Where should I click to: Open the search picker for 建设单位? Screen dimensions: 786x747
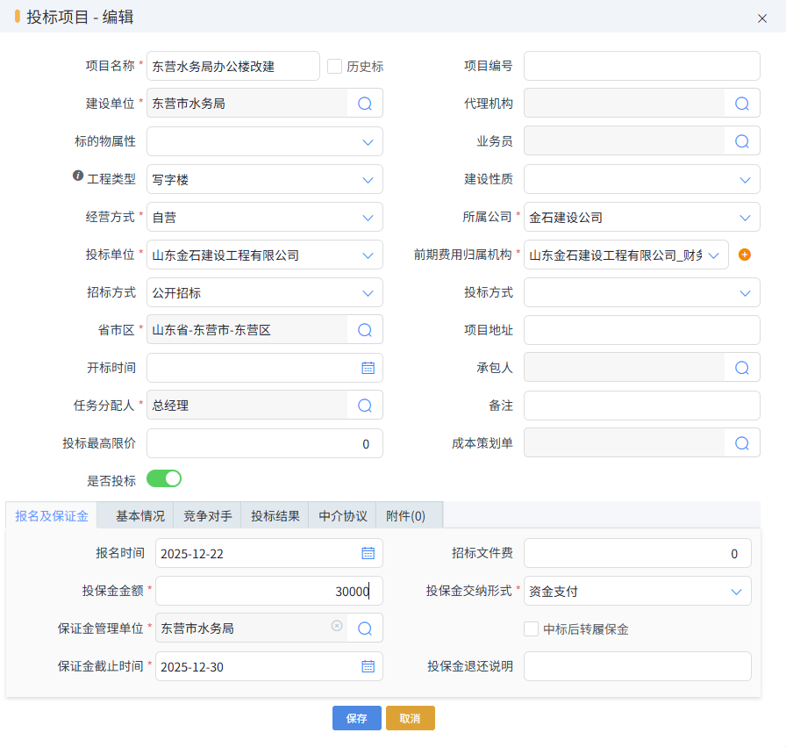[x=364, y=103]
